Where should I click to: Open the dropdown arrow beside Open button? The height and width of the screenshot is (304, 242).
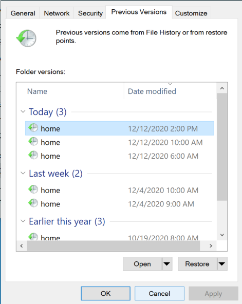pos(167,264)
